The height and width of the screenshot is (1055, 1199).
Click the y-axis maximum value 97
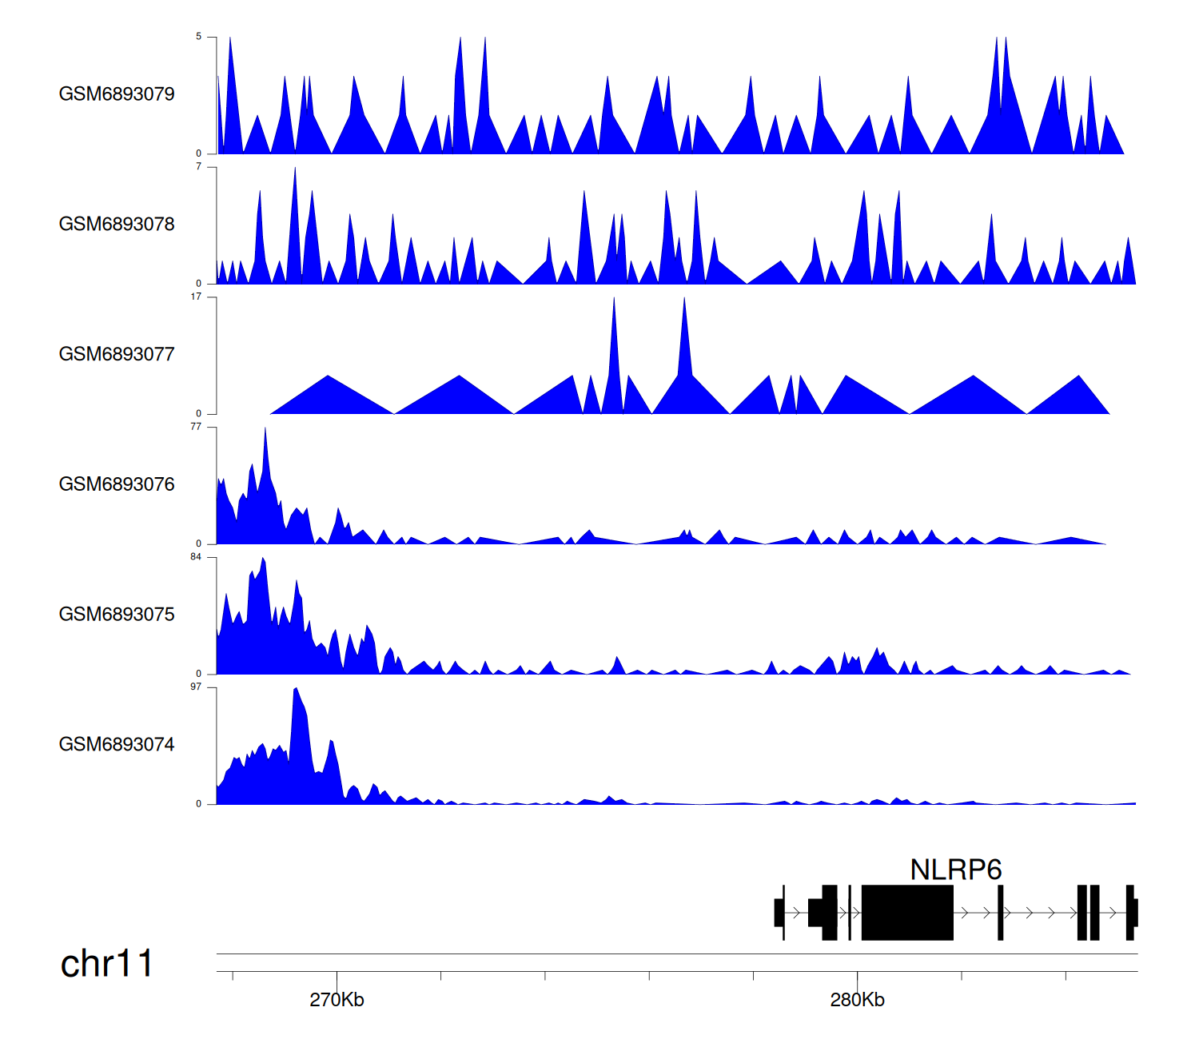196,687
